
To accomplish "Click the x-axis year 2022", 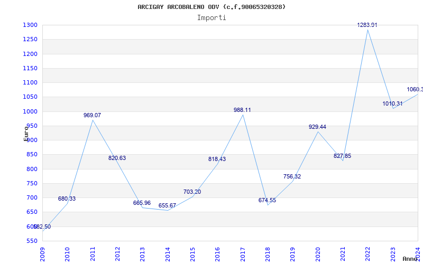I will tap(367, 254).
